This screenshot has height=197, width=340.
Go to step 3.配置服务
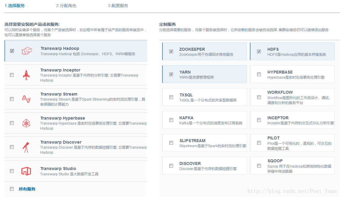(118, 6)
